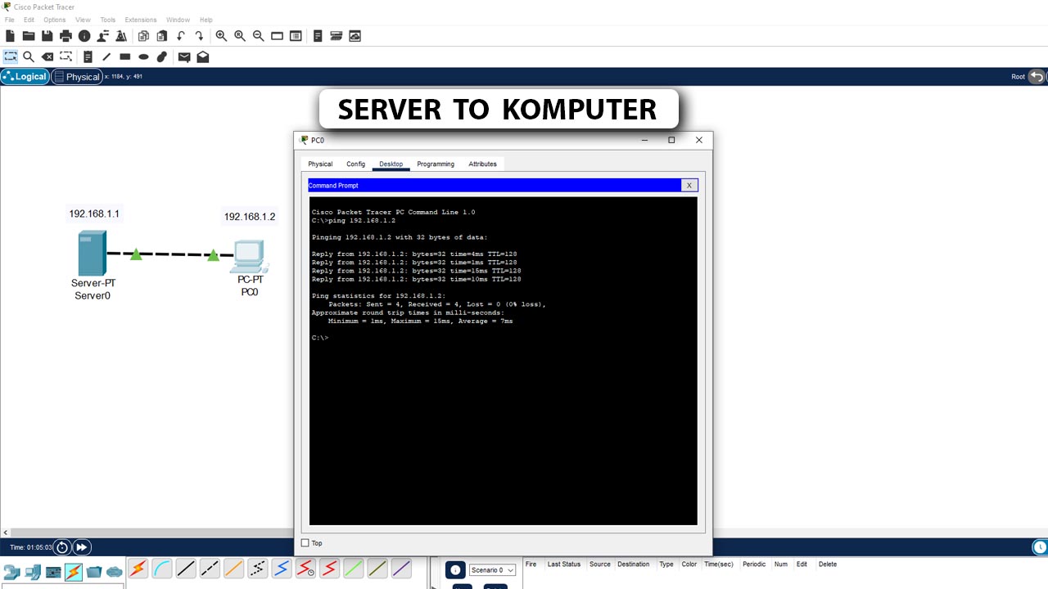Click the Power Cycle Devices button
Image resolution: width=1048 pixels, height=589 pixels.
click(62, 546)
